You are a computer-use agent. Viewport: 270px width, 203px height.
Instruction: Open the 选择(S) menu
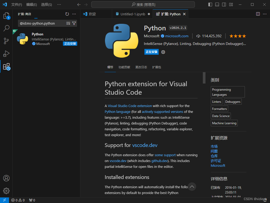pyautogui.click(x=47, y=5)
